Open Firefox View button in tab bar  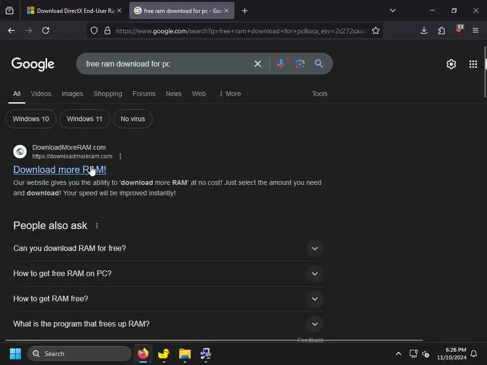click(x=10, y=10)
